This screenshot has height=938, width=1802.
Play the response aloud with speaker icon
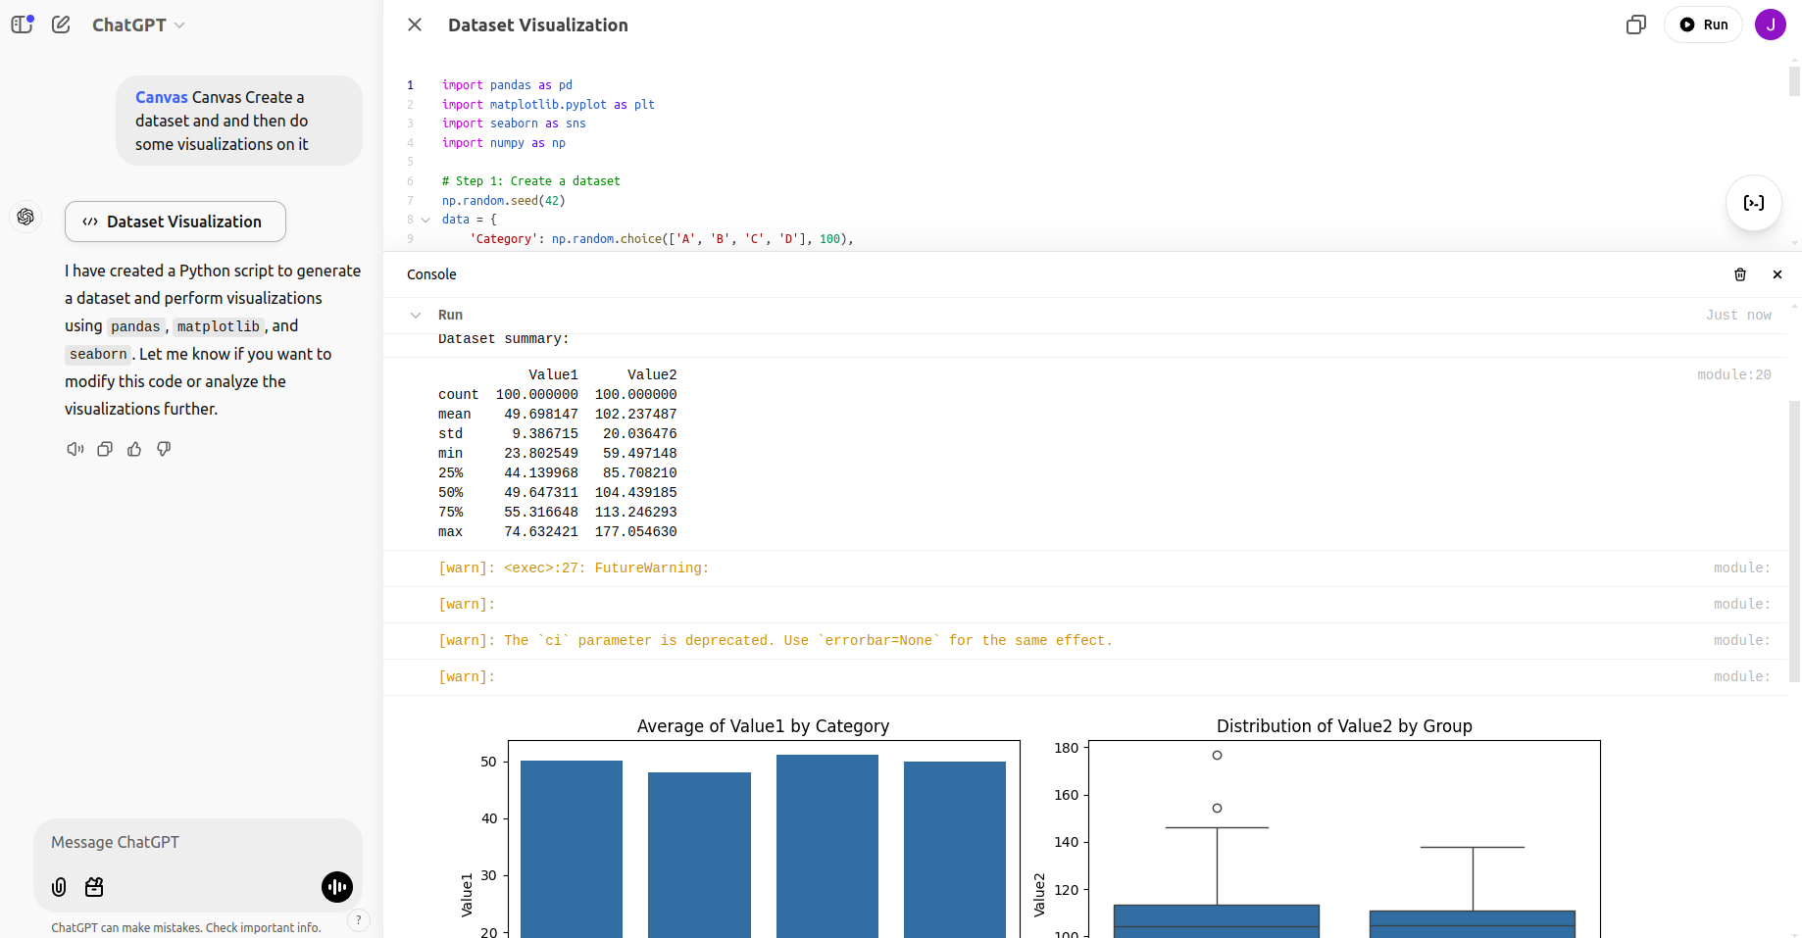click(75, 449)
